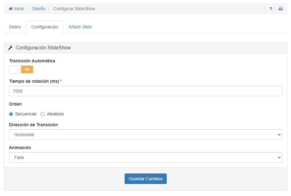Switch to the Slides tab
This screenshot has height=196, width=291.
15,27
